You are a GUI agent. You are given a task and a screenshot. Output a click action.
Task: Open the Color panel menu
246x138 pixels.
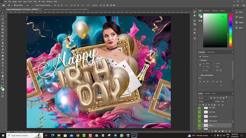(233, 11)
